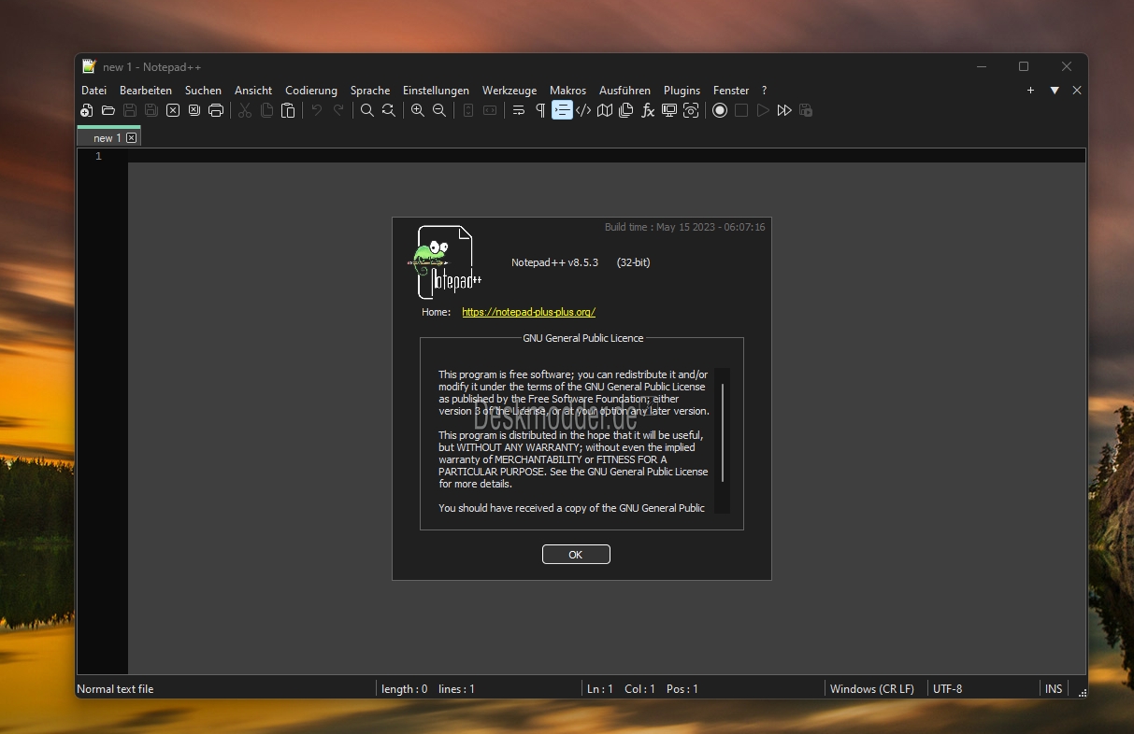The image size is (1134, 734).
Task: Click UTF-8 encoding in status bar
Action: pos(947,689)
